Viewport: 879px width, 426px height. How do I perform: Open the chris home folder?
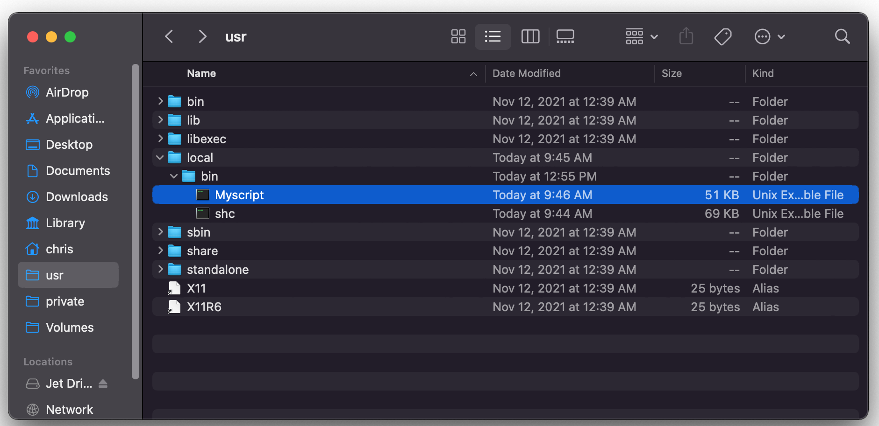(68, 249)
